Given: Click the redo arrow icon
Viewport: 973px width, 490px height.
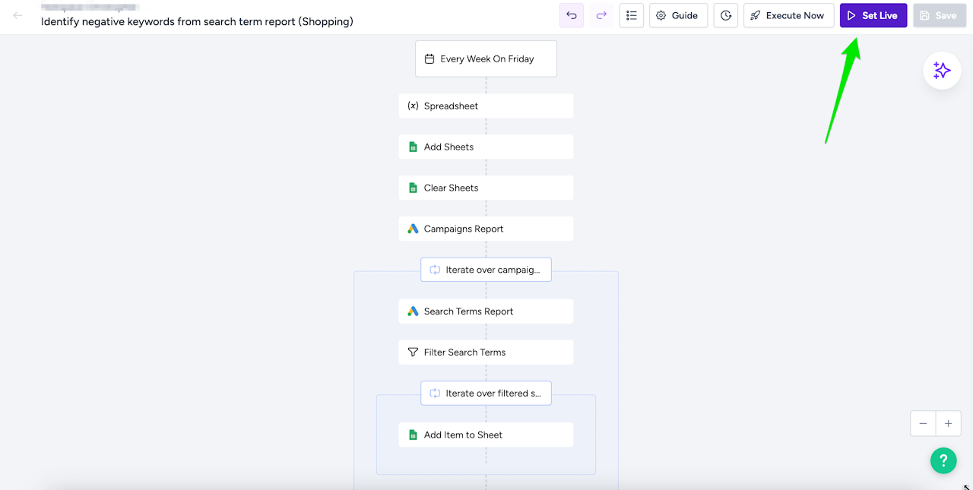Looking at the screenshot, I should click(x=601, y=15).
